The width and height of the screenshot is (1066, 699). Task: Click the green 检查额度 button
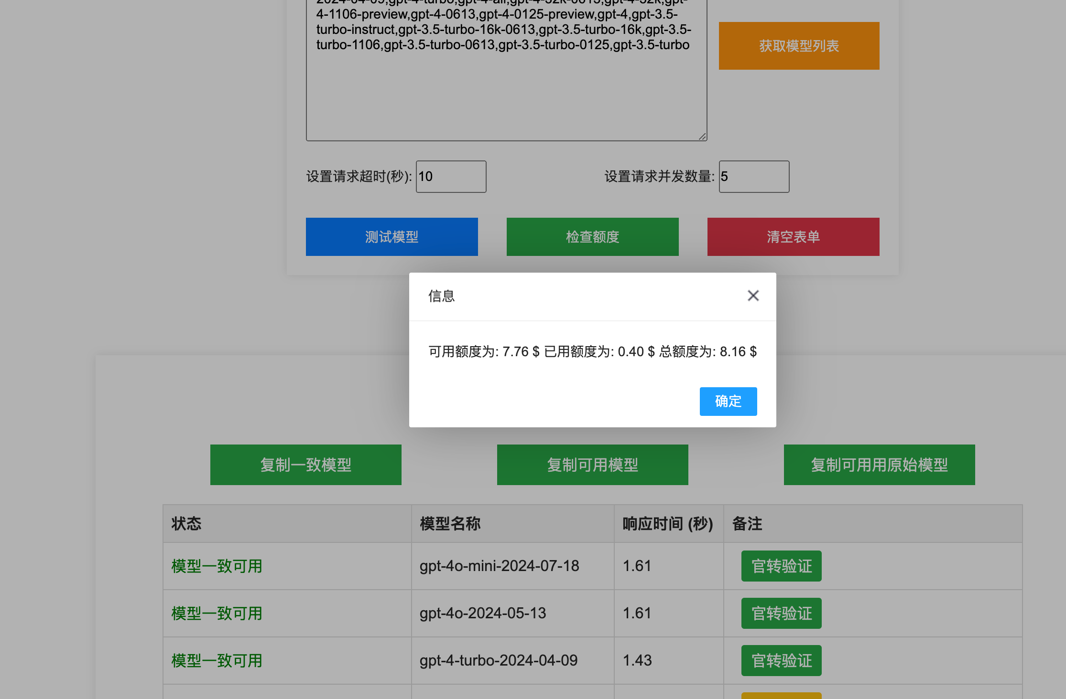tap(592, 237)
